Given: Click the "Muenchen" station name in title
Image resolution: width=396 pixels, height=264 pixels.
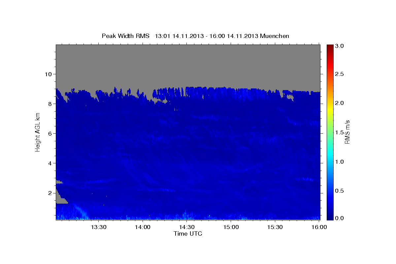Looking at the screenshot, I should pos(275,36).
